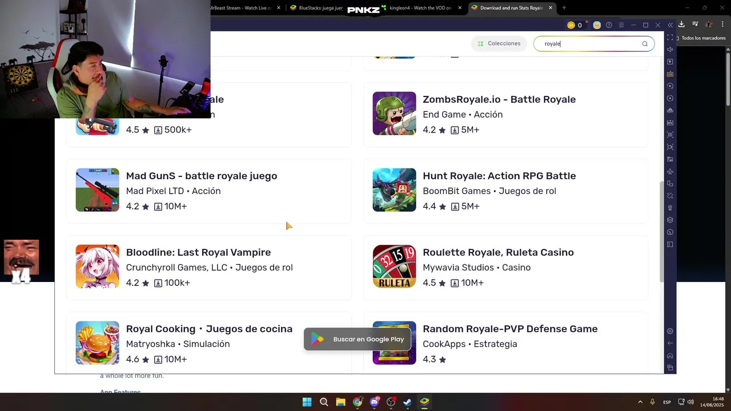This screenshot has height=411, width=731.
Task: Take a screenshot with the sidebar camera icon
Action: 670,135
